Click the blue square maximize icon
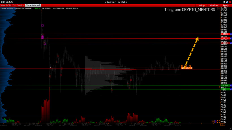 coord(227,2)
